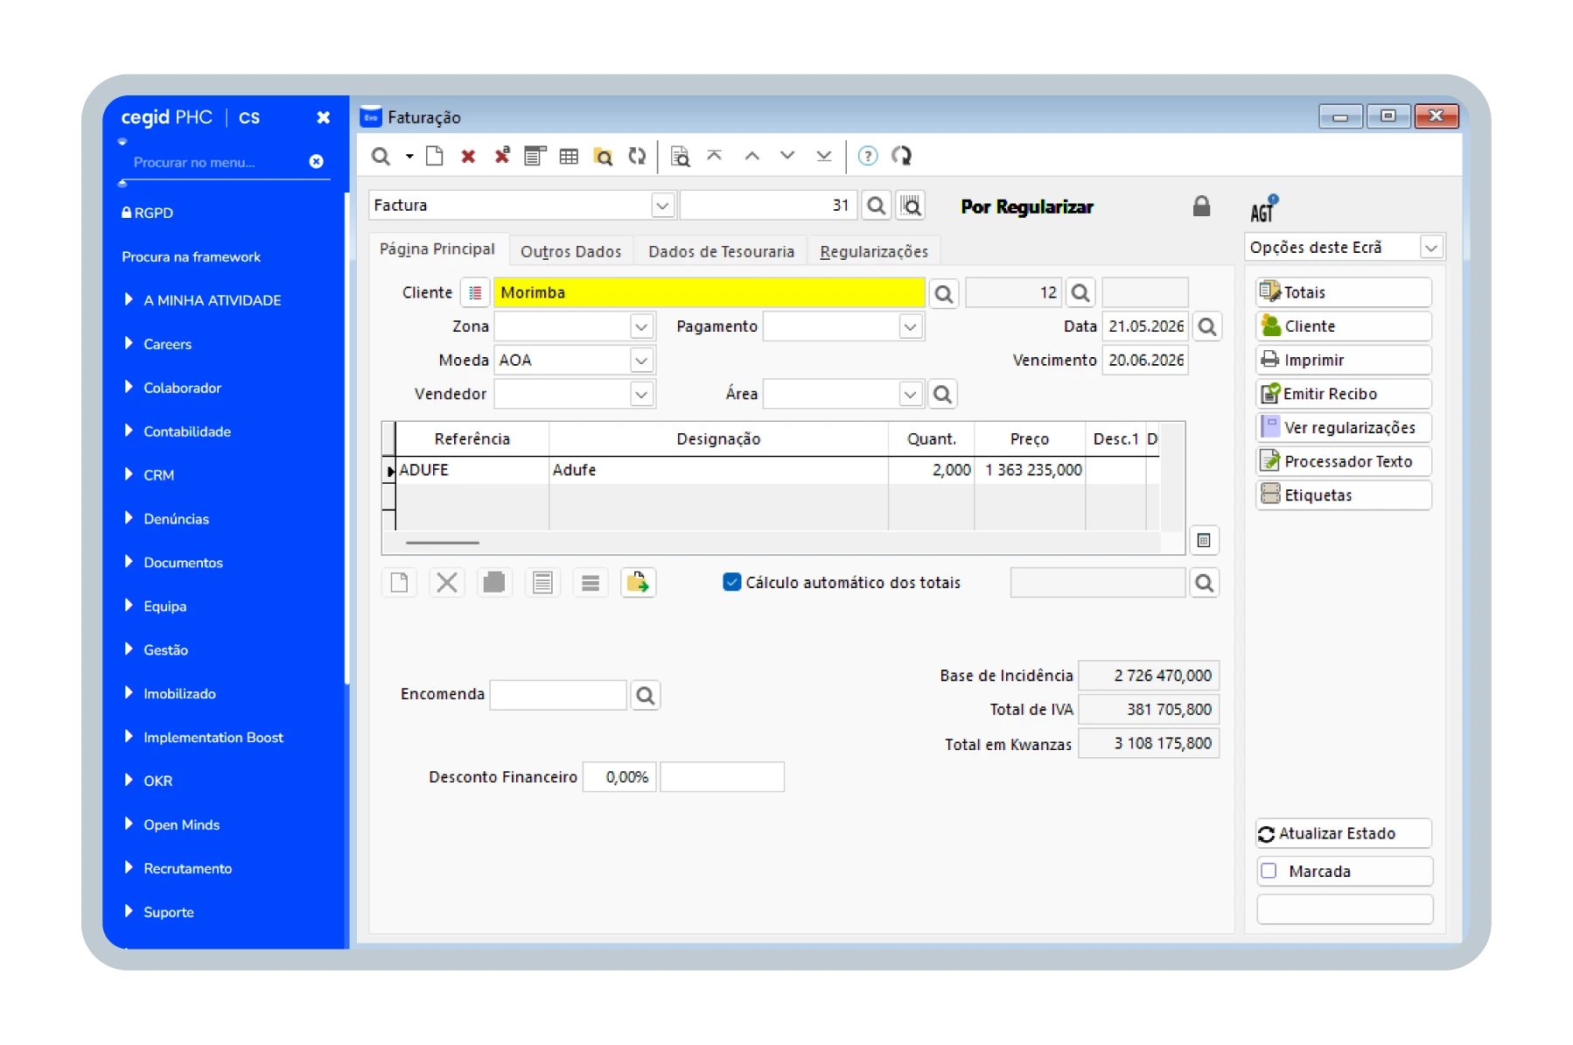Image resolution: width=1573 pixels, height=1045 pixels.
Task: Open the Moeda AOA dropdown
Action: (x=641, y=360)
